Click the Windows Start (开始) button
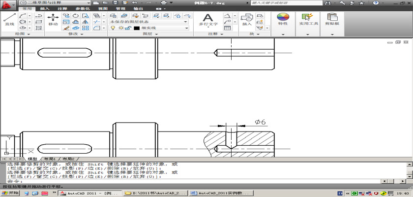 tap(10, 193)
